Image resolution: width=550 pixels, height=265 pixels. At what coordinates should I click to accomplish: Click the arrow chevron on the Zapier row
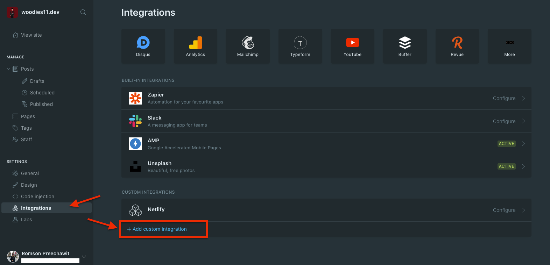523,98
